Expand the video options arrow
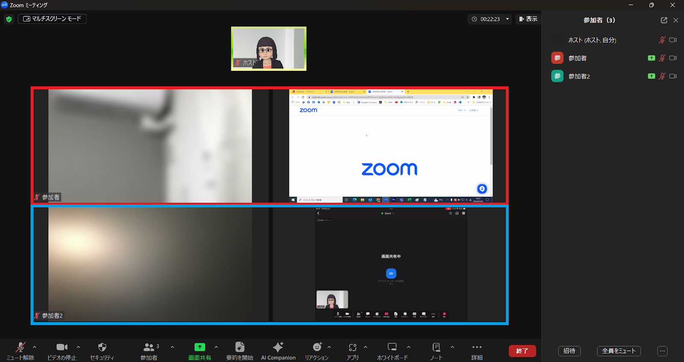The image size is (684, 362). click(x=78, y=347)
